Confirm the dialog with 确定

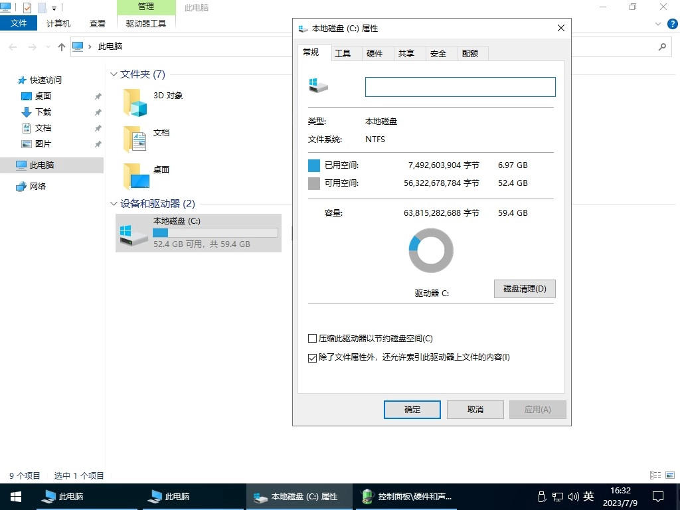tap(412, 409)
